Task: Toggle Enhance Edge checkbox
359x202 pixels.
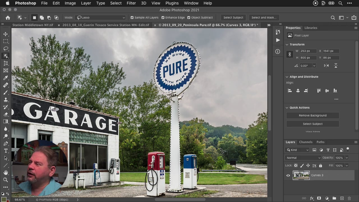Action: coord(163,17)
